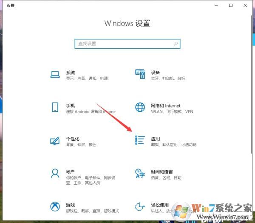Viewport: 255px width, 223px height.
Task: Select the 系统 category title
Action: point(71,72)
